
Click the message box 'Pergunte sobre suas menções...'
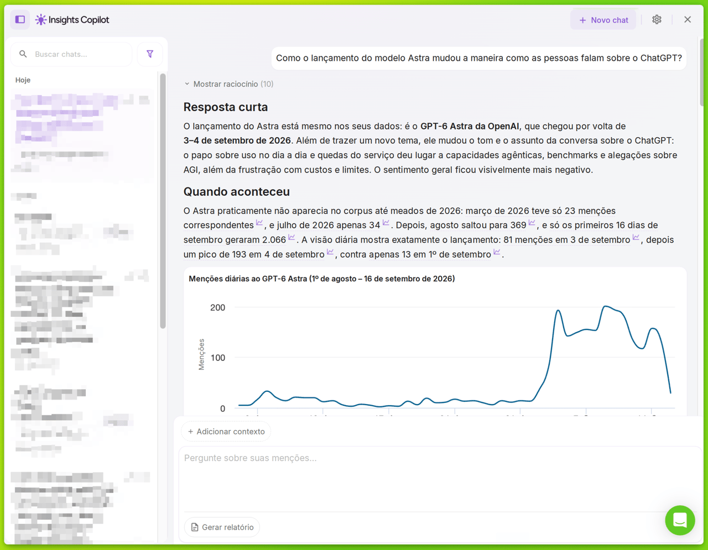440,478
